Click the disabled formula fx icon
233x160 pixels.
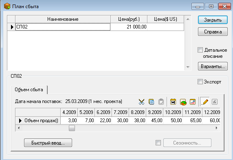coord(215,102)
